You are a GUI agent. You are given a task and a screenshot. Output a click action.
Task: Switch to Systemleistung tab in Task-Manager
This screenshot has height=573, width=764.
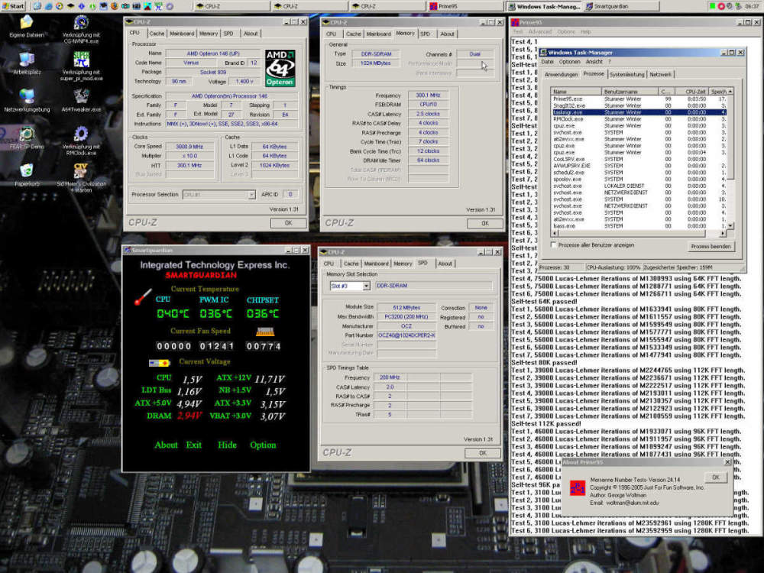[x=627, y=75]
